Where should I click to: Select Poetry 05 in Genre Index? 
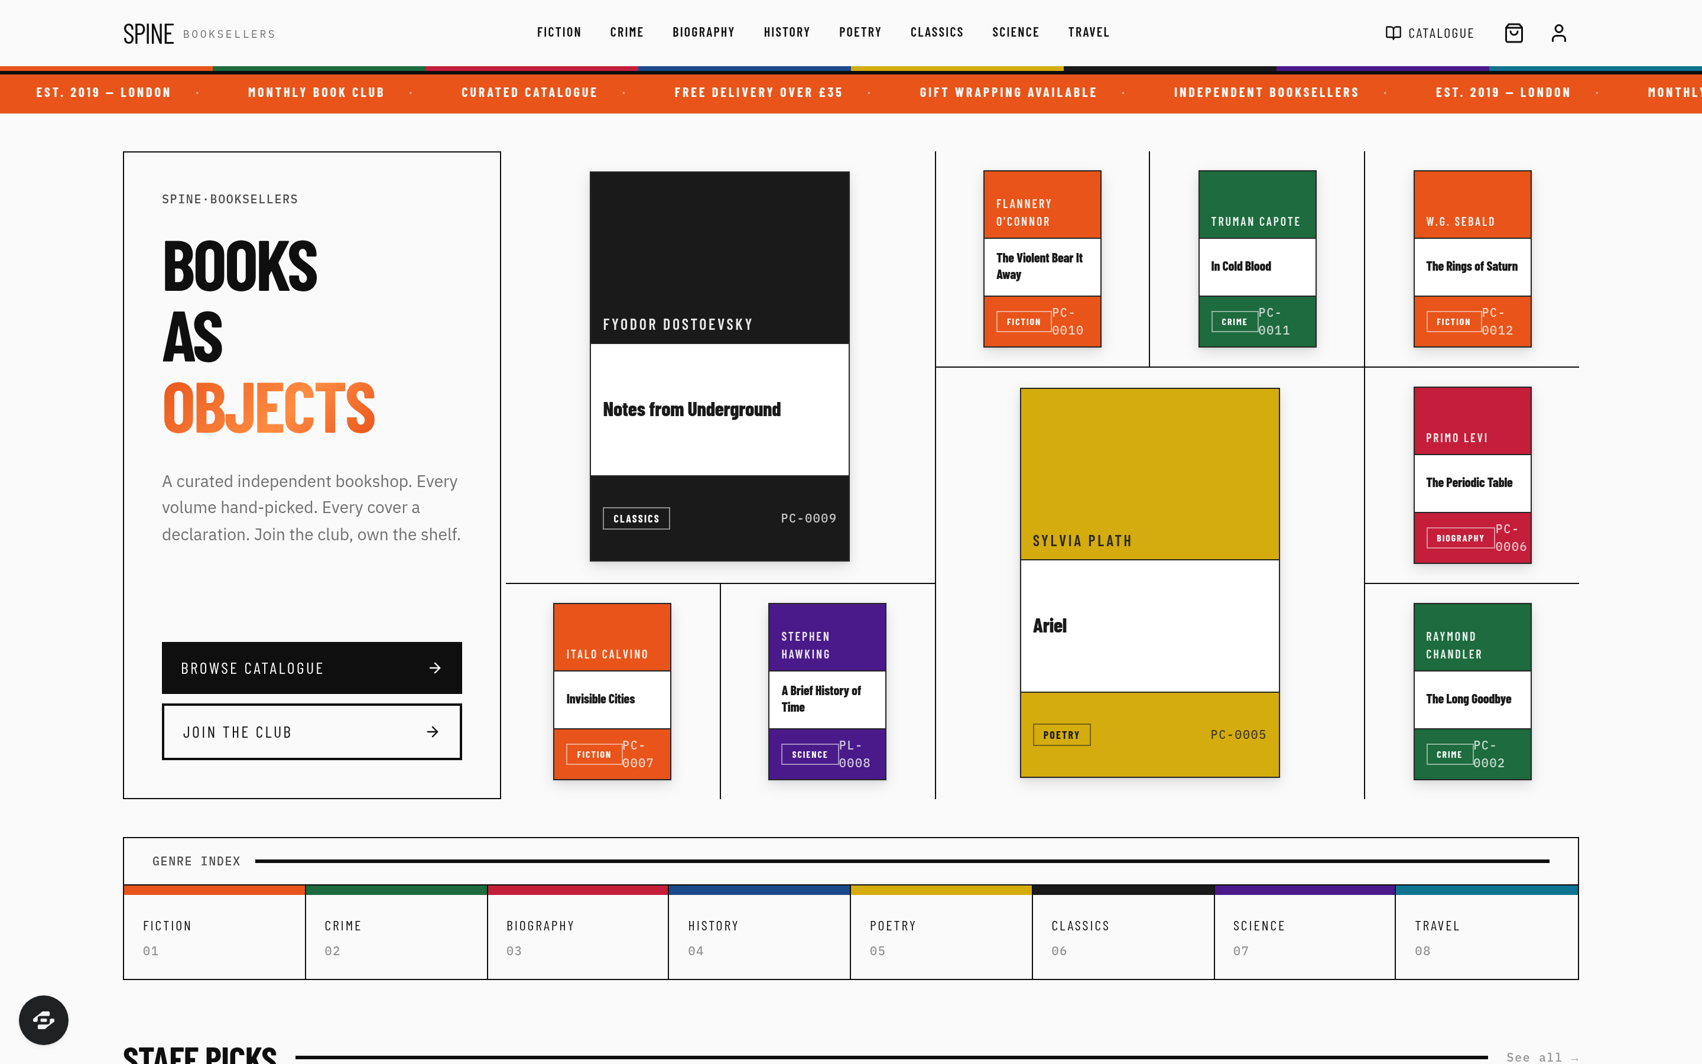click(942, 932)
